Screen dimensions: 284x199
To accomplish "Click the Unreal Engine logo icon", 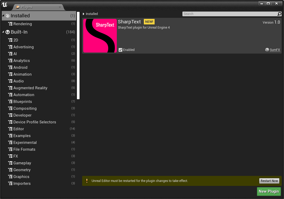I will pyautogui.click(x=4, y=4).
